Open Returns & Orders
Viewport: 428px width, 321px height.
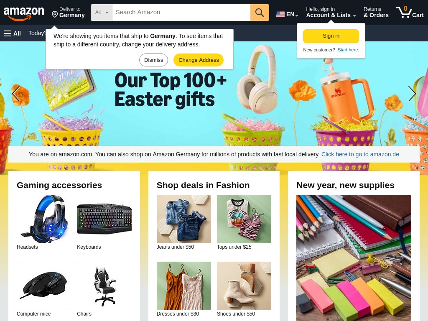376,13
